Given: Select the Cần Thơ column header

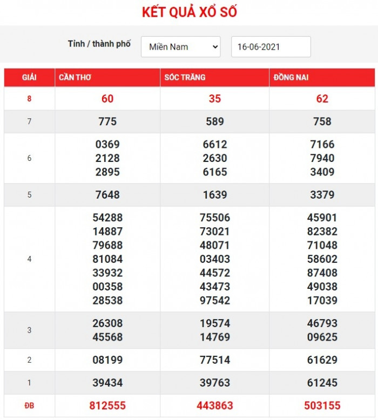Looking at the screenshot, I should 75,78.
